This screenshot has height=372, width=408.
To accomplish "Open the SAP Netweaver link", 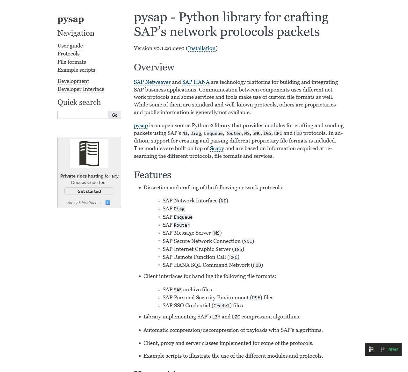I will [x=152, y=82].
